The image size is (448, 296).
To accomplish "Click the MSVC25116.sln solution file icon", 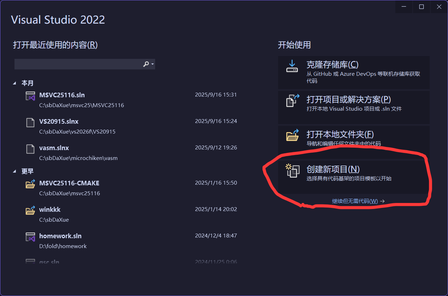I will pyautogui.click(x=31, y=96).
